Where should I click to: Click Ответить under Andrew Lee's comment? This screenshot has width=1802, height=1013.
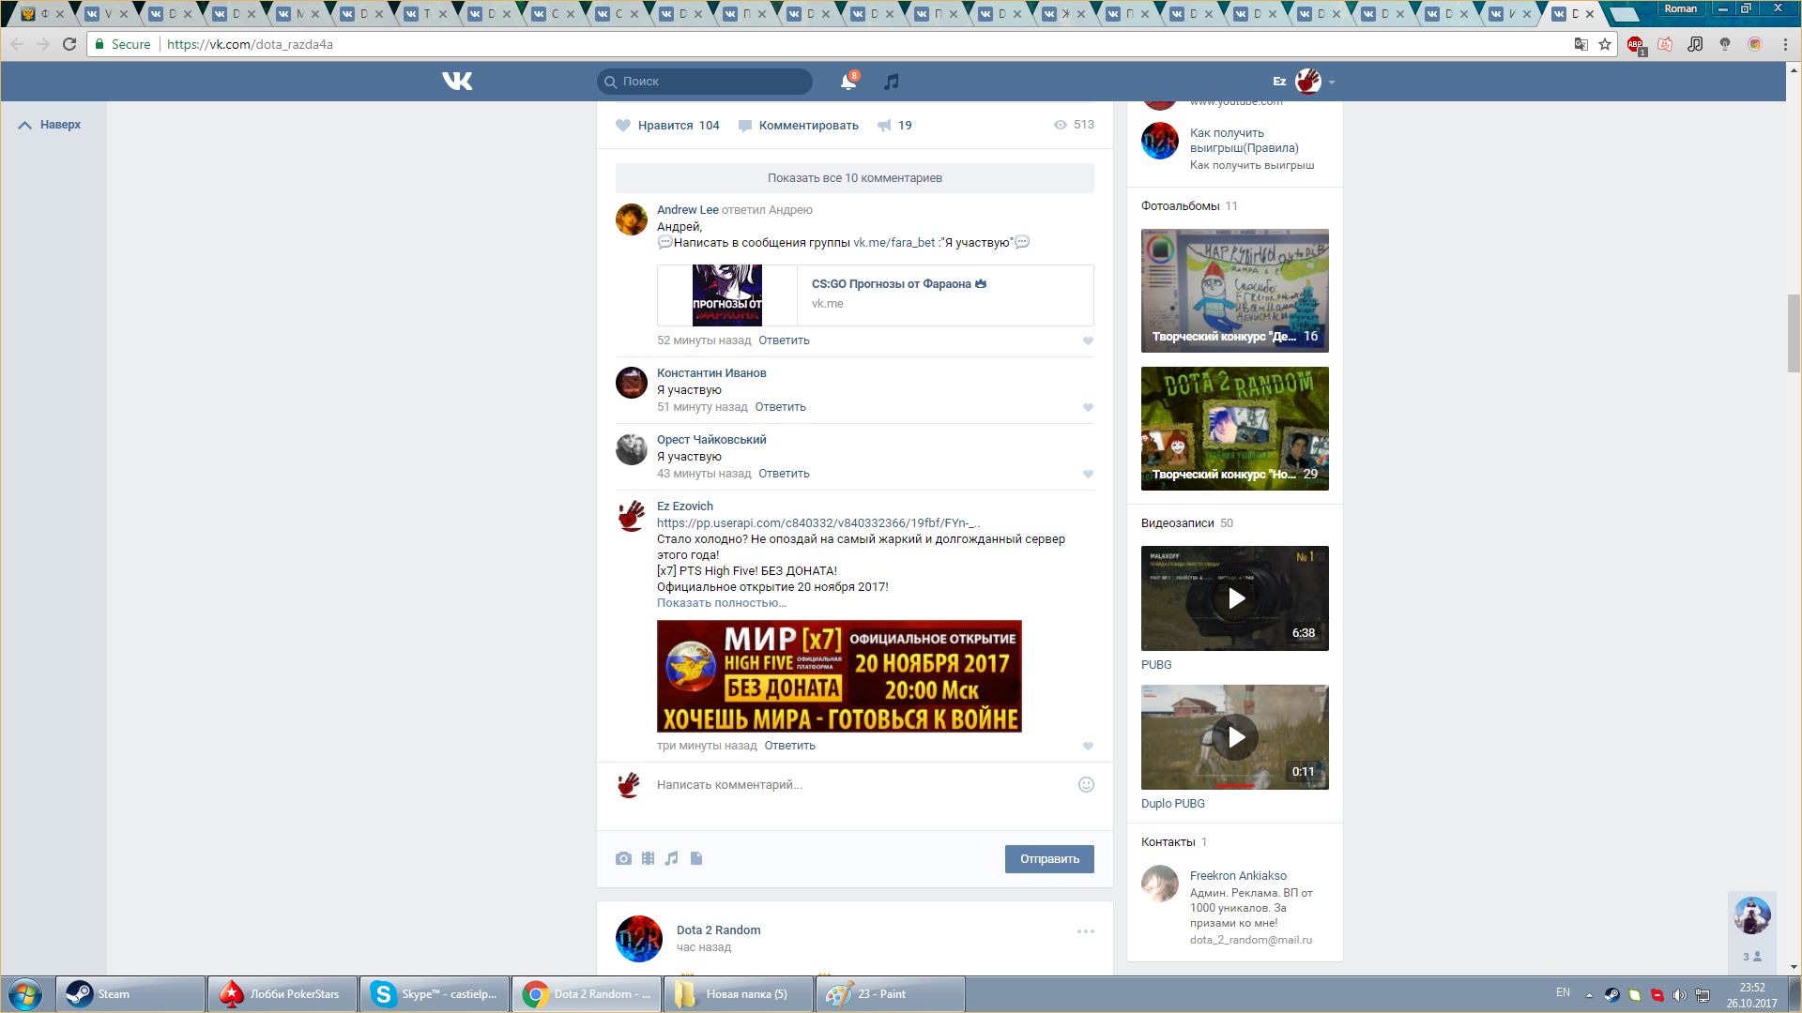click(x=784, y=340)
